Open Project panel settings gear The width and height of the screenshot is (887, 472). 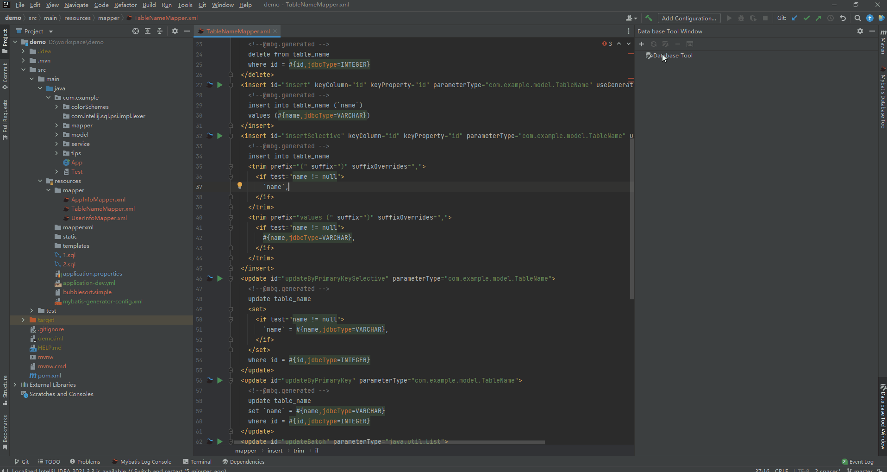click(175, 31)
